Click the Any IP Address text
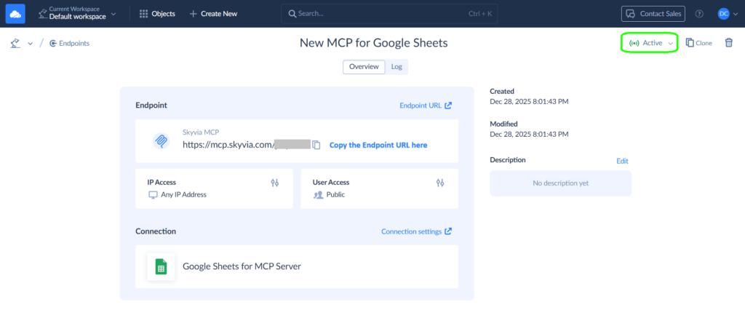 point(184,194)
